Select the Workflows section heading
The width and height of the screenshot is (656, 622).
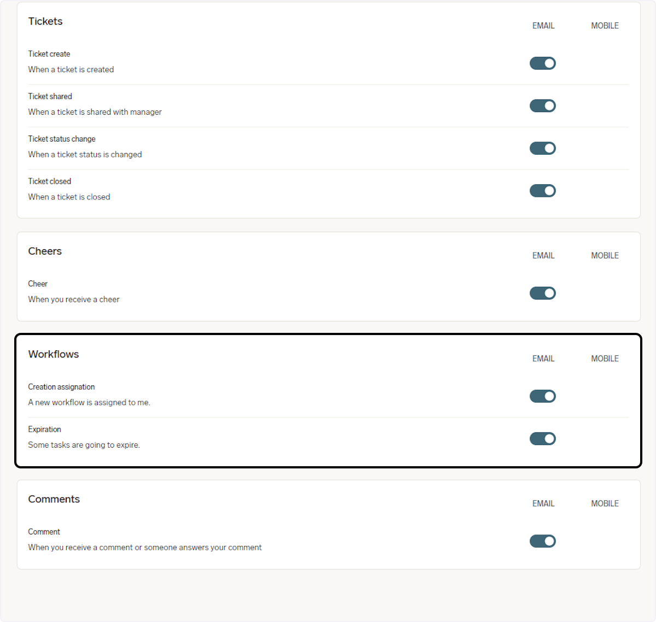point(54,354)
